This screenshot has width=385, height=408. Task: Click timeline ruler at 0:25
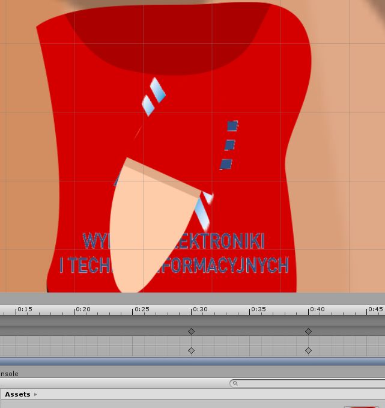142,309
